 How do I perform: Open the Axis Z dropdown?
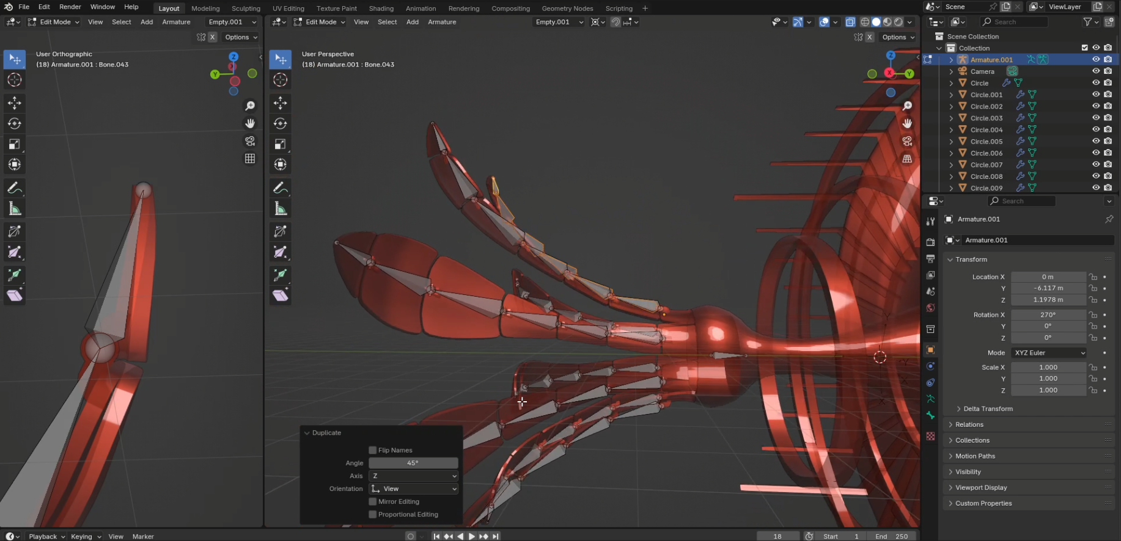[x=414, y=476]
